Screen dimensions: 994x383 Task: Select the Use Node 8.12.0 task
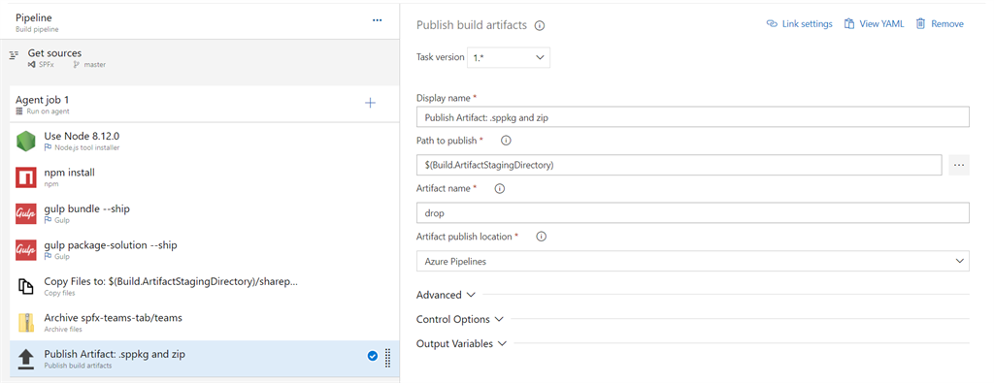(x=205, y=142)
